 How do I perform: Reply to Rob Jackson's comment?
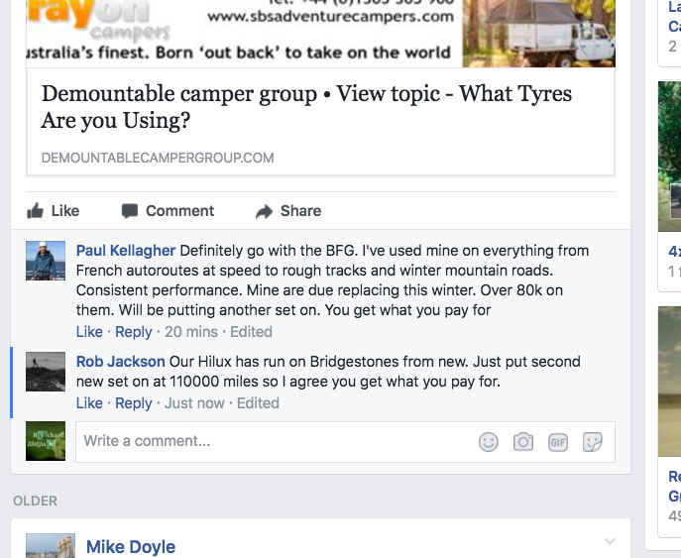pos(134,403)
